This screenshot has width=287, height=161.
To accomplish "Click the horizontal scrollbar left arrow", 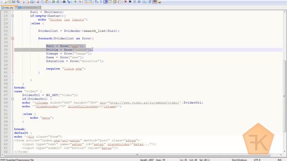I will tap(2, 155).
